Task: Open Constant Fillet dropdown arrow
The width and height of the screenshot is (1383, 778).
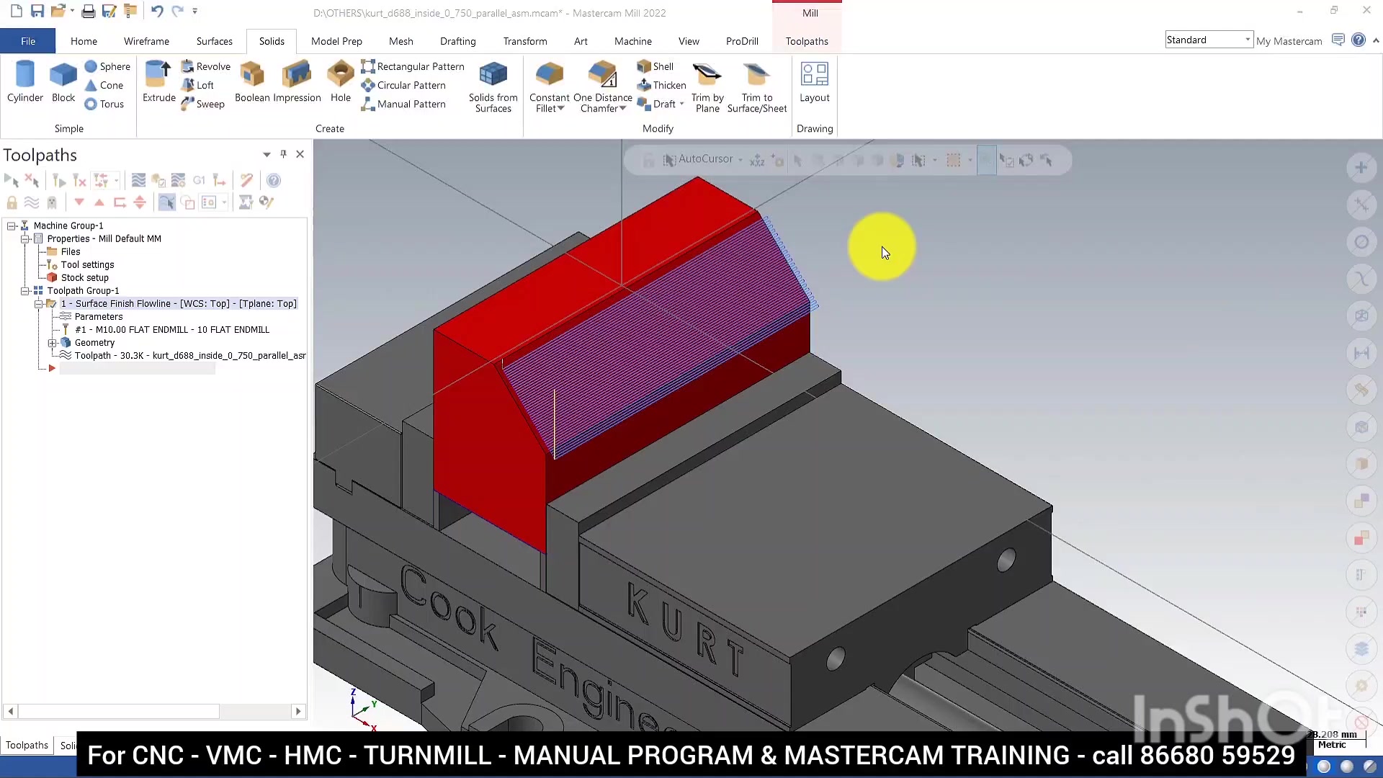Action: pyautogui.click(x=561, y=109)
